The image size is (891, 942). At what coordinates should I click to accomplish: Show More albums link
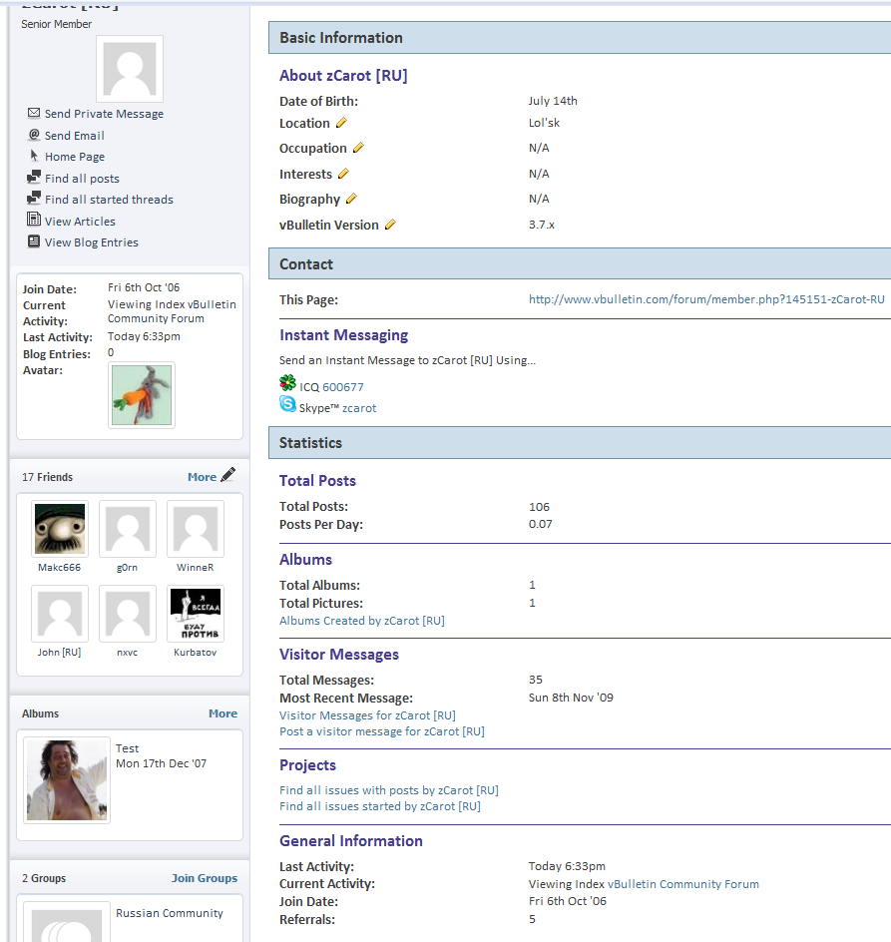click(223, 713)
